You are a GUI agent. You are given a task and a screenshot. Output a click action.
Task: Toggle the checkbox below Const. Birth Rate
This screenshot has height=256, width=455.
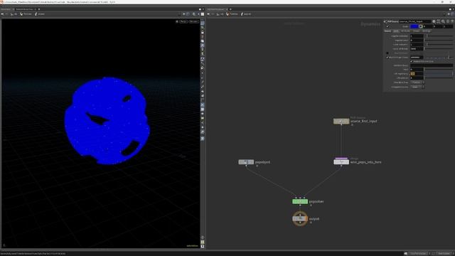387,53
